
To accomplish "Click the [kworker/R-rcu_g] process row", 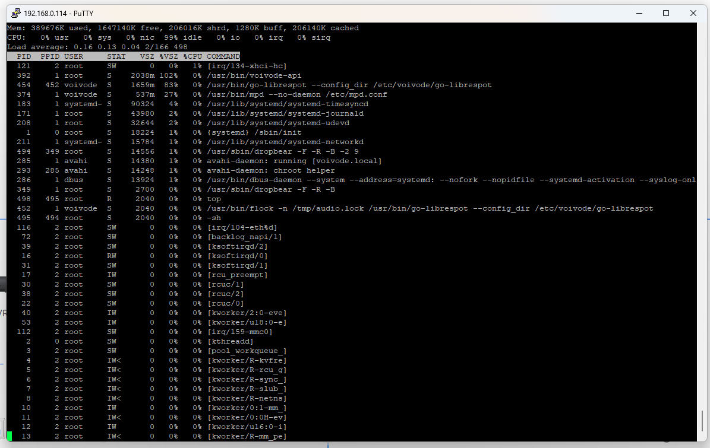I will [x=156, y=370].
